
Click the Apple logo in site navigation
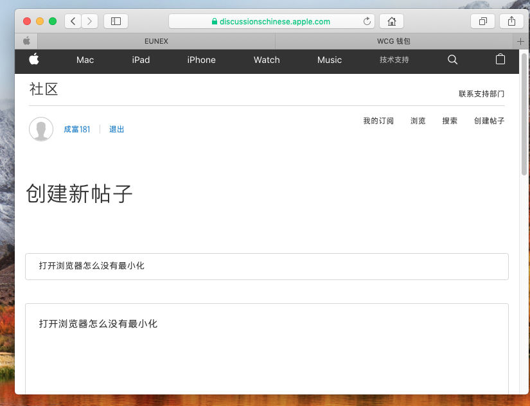pyautogui.click(x=34, y=60)
